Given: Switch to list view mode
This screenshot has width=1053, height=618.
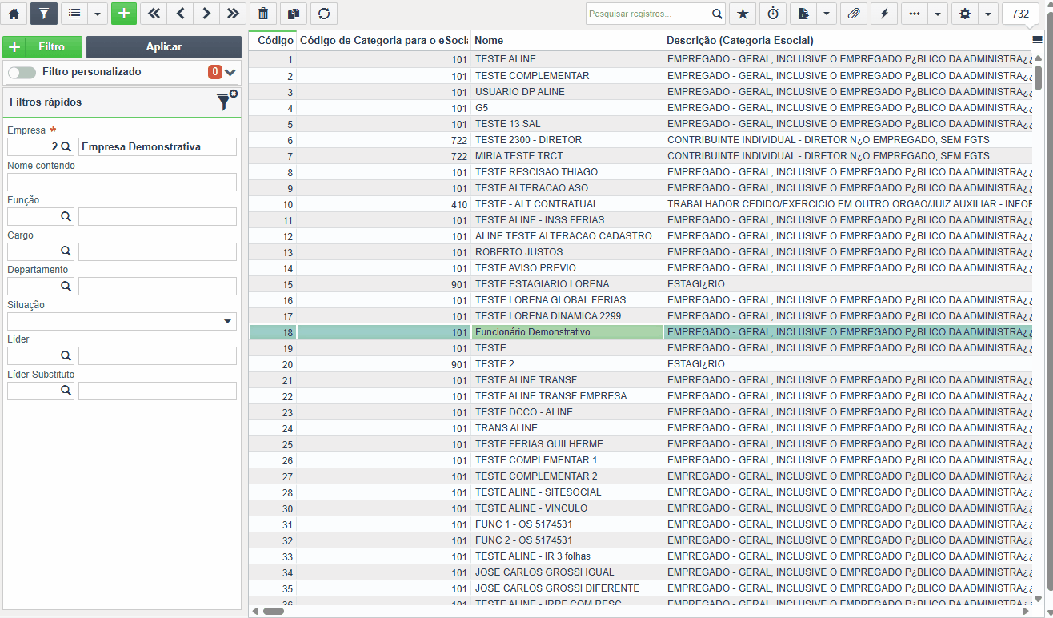Looking at the screenshot, I should coord(74,14).
